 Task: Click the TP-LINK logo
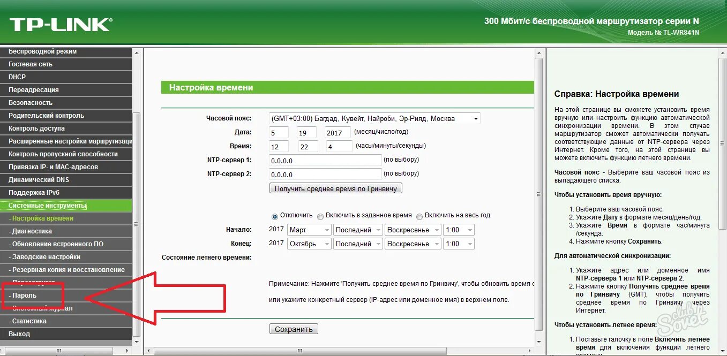pyautogui.click(x=60, y=25)
